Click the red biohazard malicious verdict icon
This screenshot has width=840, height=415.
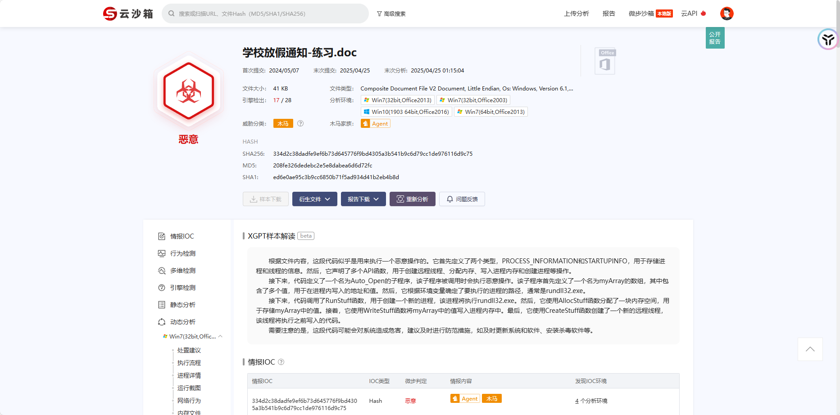point(189,91)
